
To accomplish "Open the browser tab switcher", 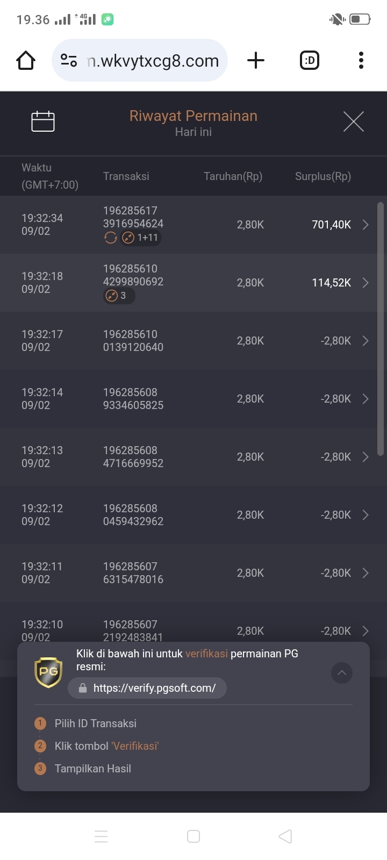I will (309, 61).
